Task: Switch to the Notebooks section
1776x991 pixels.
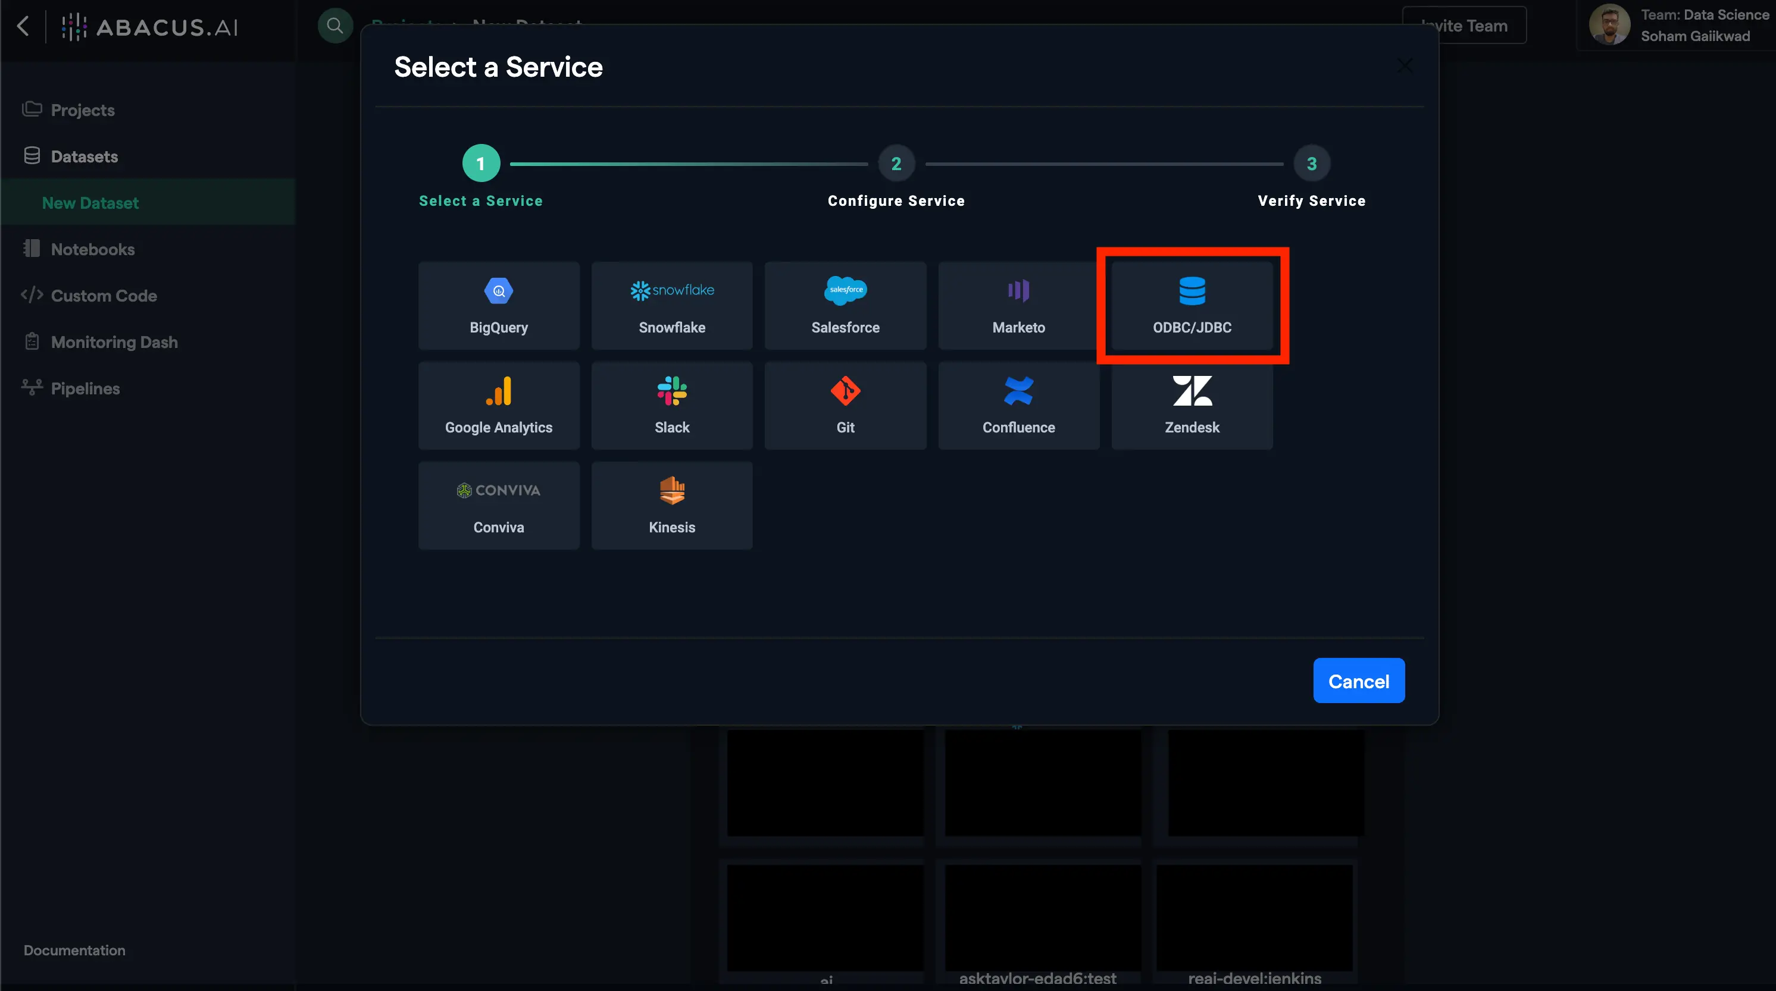Action: [93, 249]
